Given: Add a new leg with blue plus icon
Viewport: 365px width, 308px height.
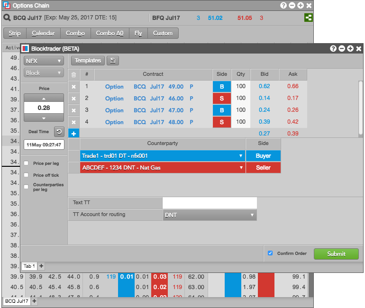Looking at the screenshot, I should (x=73, y=134).
